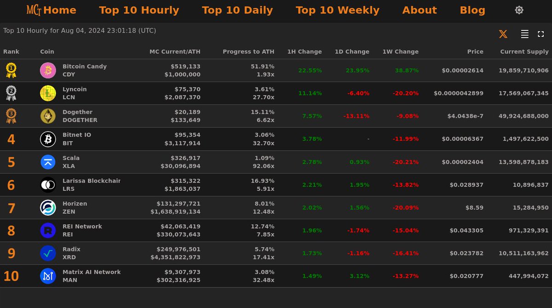Click the Scala coin icon
Viewport: 552px width, 308px height.
pos(48,162)
